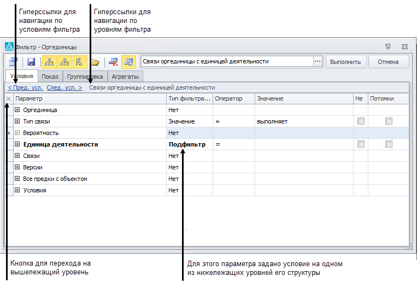Toggle the 'Потомки' checkbox for Тип связи

(x=389, y=121)
